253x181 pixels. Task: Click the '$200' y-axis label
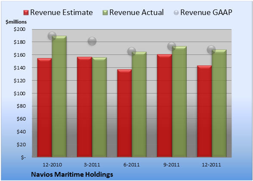click(x=19, y=29)
